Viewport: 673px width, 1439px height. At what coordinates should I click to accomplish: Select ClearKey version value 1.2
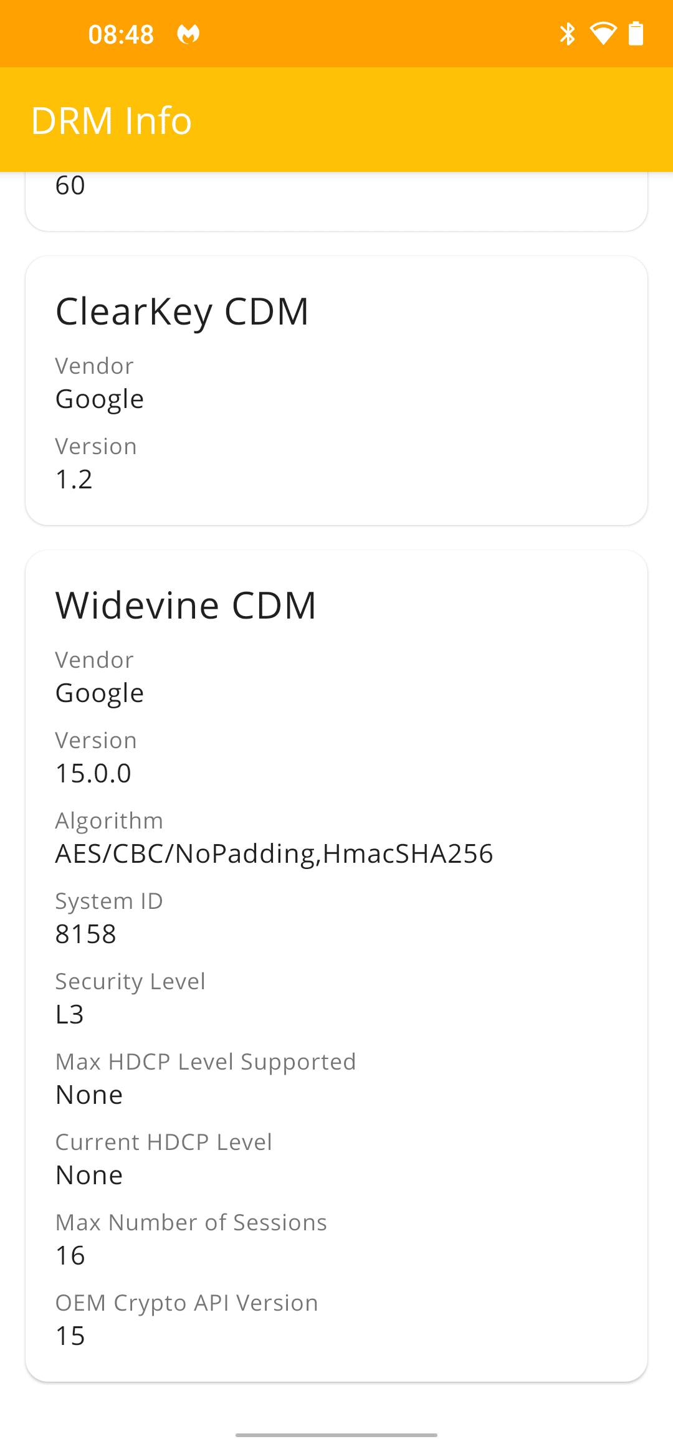click(74, 479)
